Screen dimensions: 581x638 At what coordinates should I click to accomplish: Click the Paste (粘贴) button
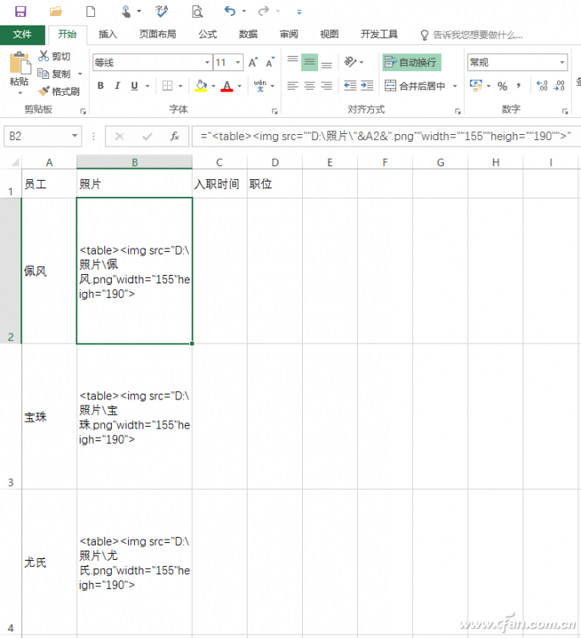pyautogui.click(x=19, y=71)
